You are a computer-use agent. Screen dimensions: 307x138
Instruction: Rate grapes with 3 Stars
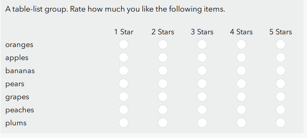pos(202,97)
